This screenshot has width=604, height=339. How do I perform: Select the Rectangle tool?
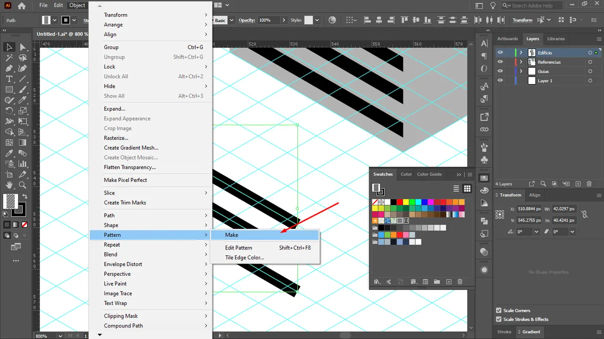pos(9,90)
